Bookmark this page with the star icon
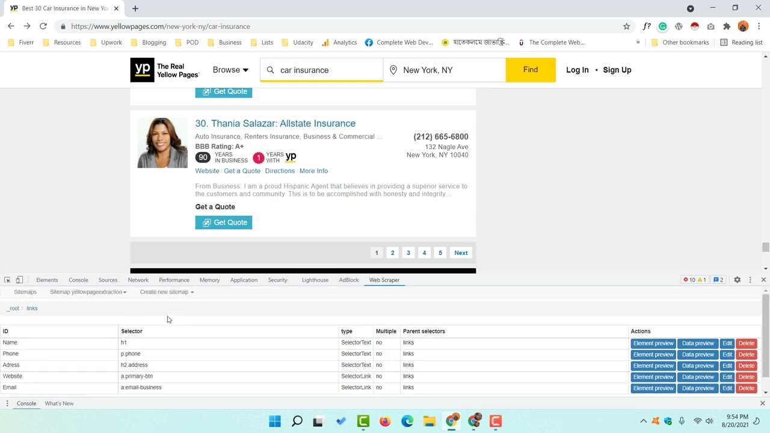The image size is (770, 433). (626, 26)
